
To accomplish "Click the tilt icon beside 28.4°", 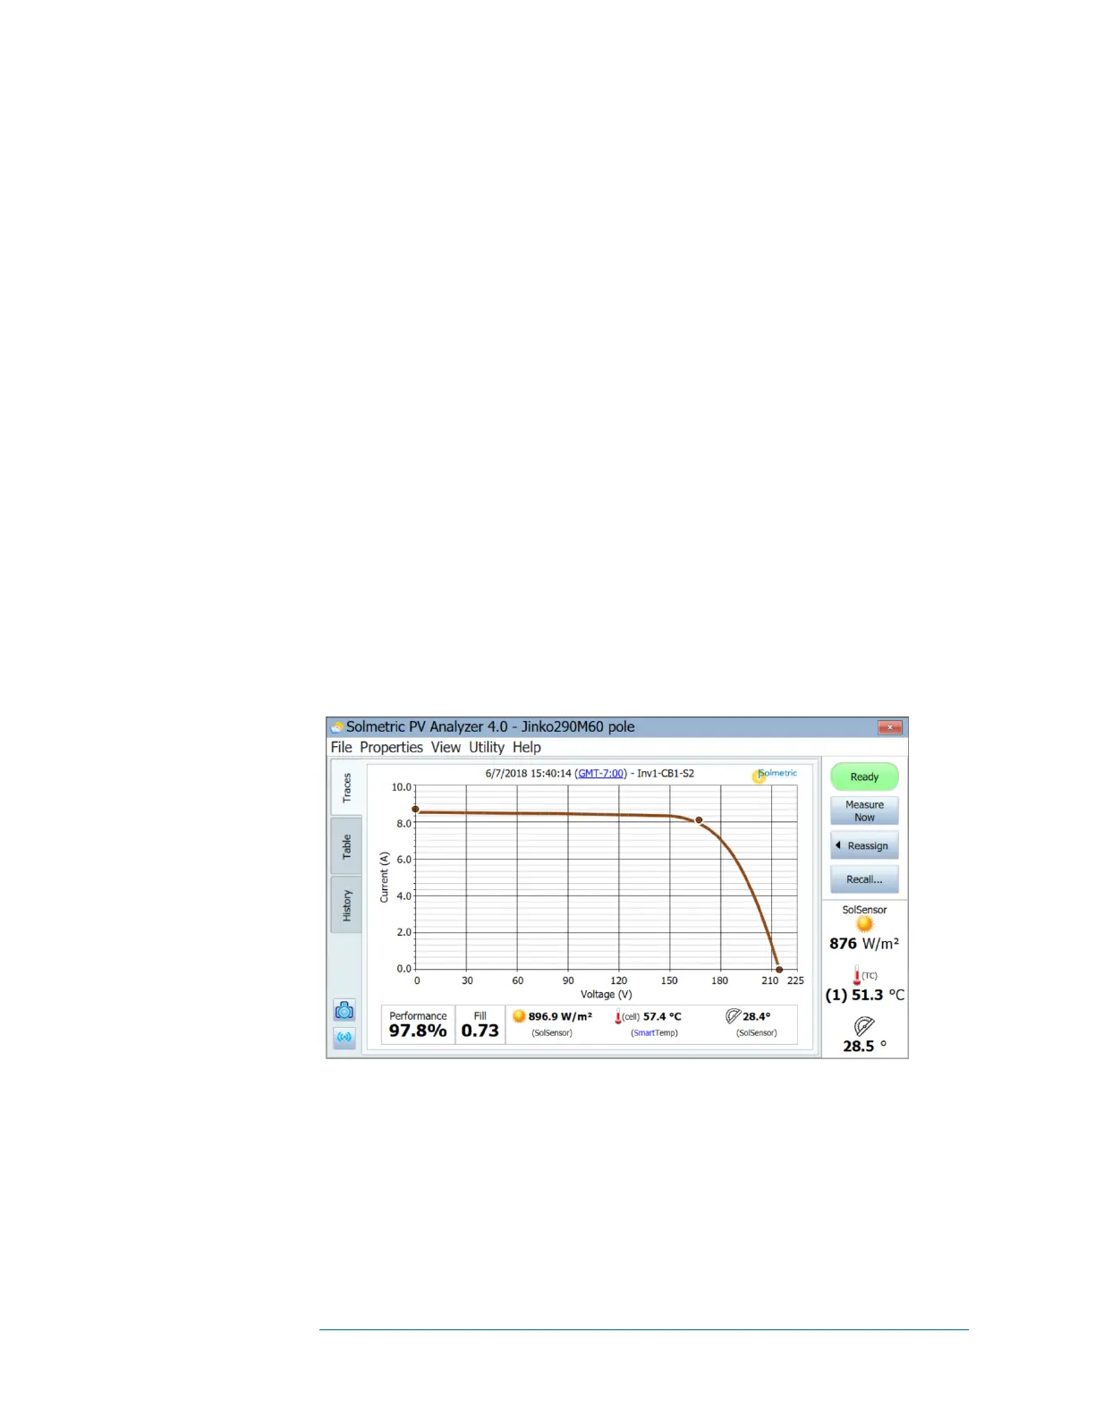I will click(x=733, y=1016).
